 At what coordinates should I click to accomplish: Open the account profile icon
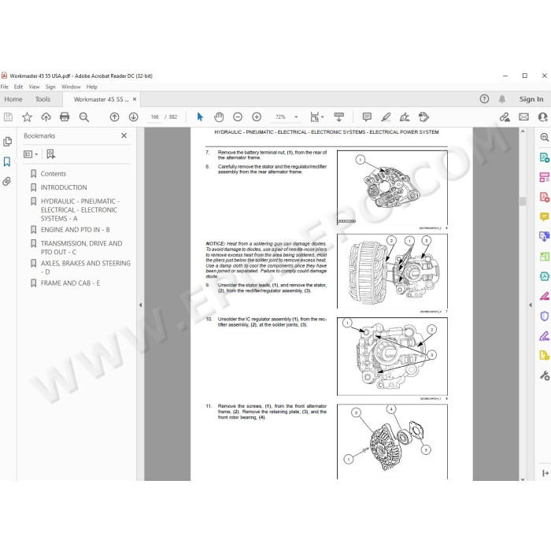543,117
